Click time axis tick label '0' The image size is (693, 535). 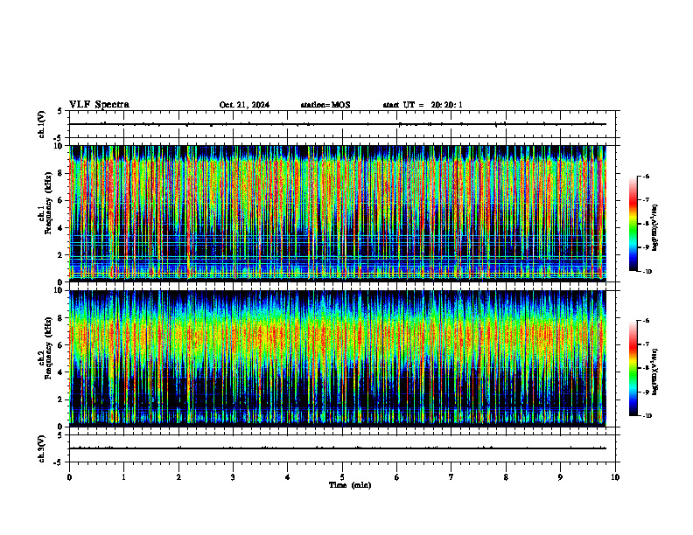pos(69,477)
